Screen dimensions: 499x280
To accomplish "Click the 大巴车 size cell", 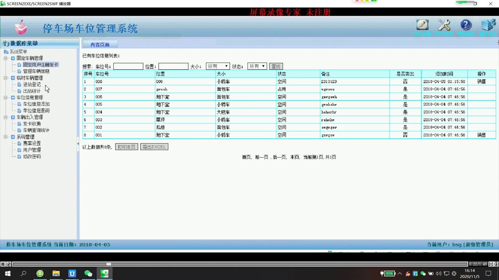I will point(223,112).
